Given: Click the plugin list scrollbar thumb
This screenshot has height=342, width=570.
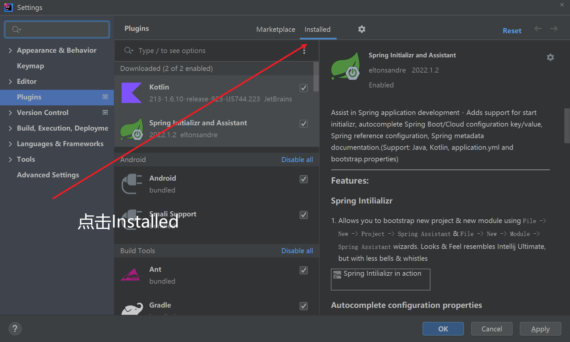Looking at the screenshot, I should click(x=316, y=77).
